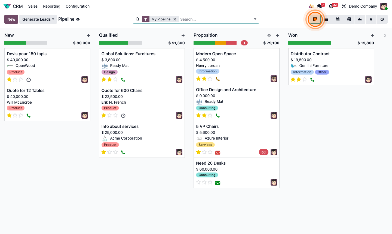Open the Reporting menu
This screenshot has width=392, height=234.
coord(51,6)
